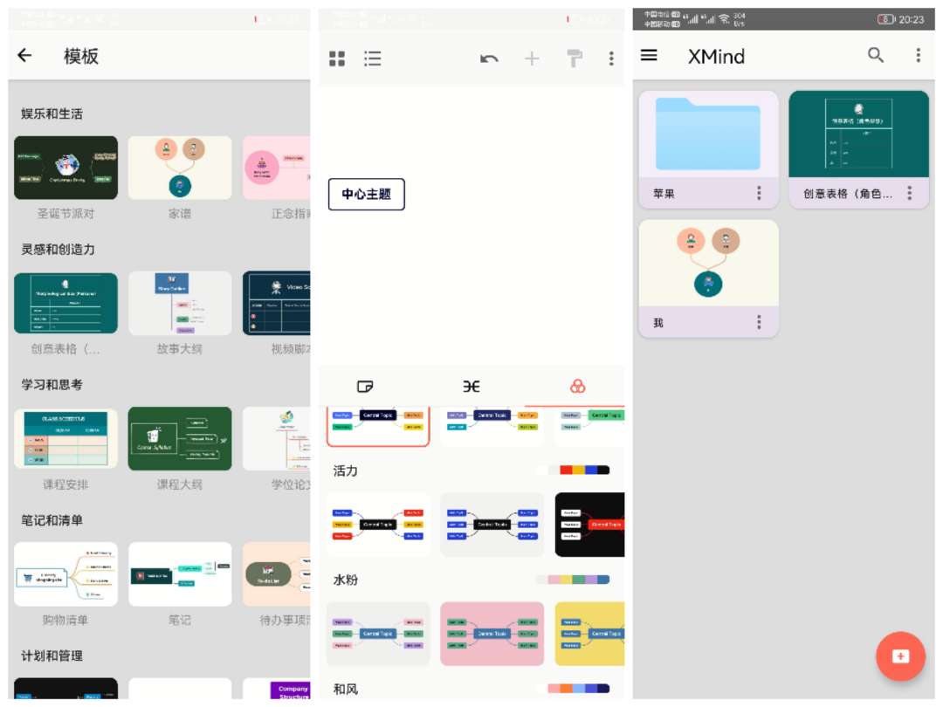Open more options for 苹果 folder
Viewport: 943px width, 707px height.
pyautogui.click(x=759, y=193)
